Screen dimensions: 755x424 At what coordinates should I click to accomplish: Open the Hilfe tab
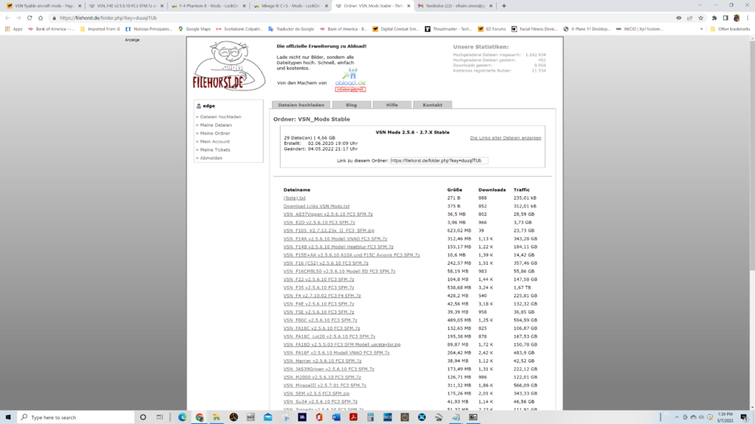(392, 105)
